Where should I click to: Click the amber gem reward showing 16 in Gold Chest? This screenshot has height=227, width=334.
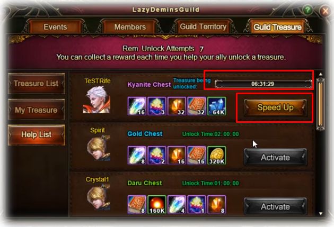177,156
